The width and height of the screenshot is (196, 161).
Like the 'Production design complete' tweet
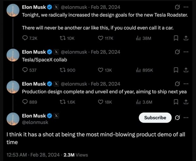pos(101,102)
